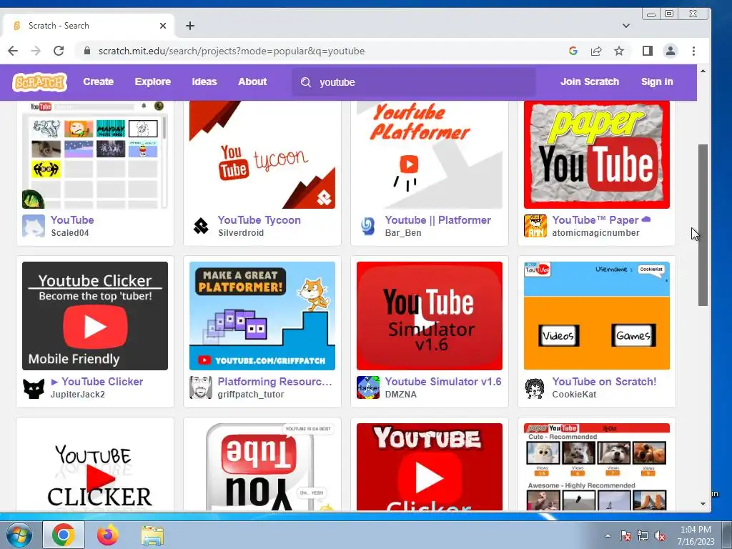The height and width of the screenshot is (549, 732).
Task: Click the padlock site info icon
Action: coord(86,51)
